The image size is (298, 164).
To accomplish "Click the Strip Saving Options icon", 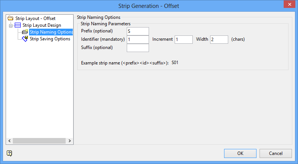I will tap(25, 39).
